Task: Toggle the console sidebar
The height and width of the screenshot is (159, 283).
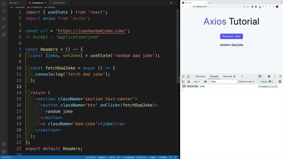Action: click(x=184, y=82)
